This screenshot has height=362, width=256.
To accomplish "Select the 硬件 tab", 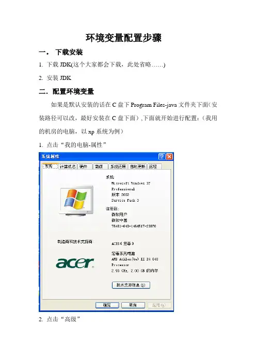I will (x=84, y=167).
